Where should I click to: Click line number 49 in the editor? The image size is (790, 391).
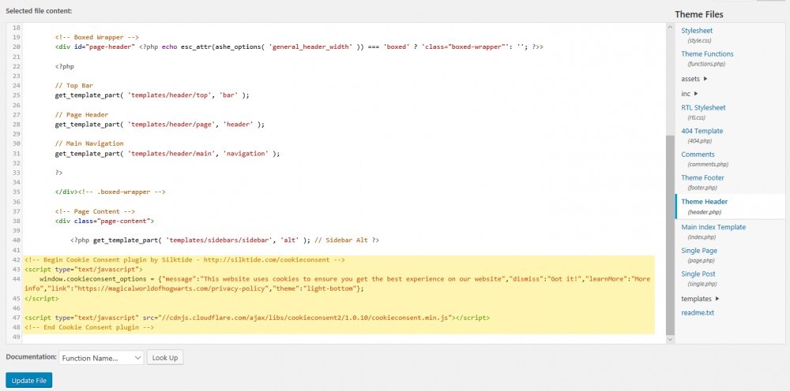click(x=15, y=337)
